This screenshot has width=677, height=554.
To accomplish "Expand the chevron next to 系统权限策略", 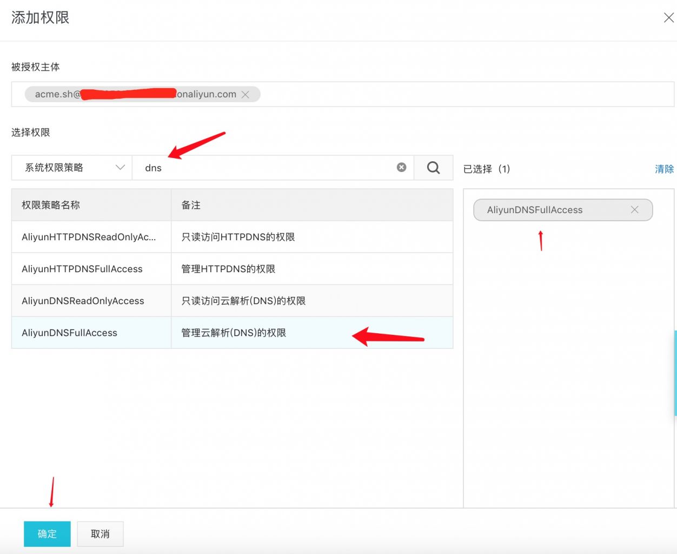I will tap(120, 168).
